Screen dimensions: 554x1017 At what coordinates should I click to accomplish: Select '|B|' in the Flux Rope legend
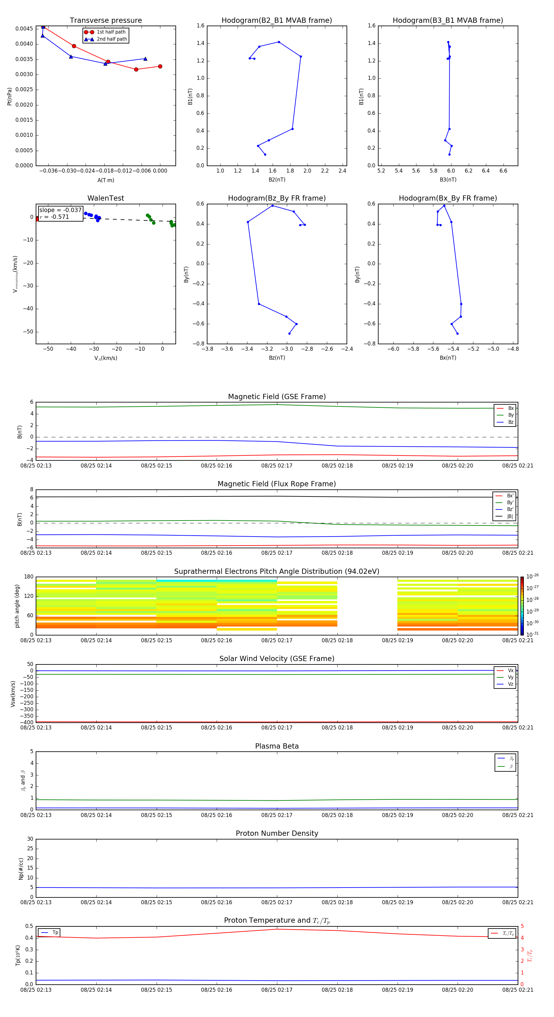(505, 517)
